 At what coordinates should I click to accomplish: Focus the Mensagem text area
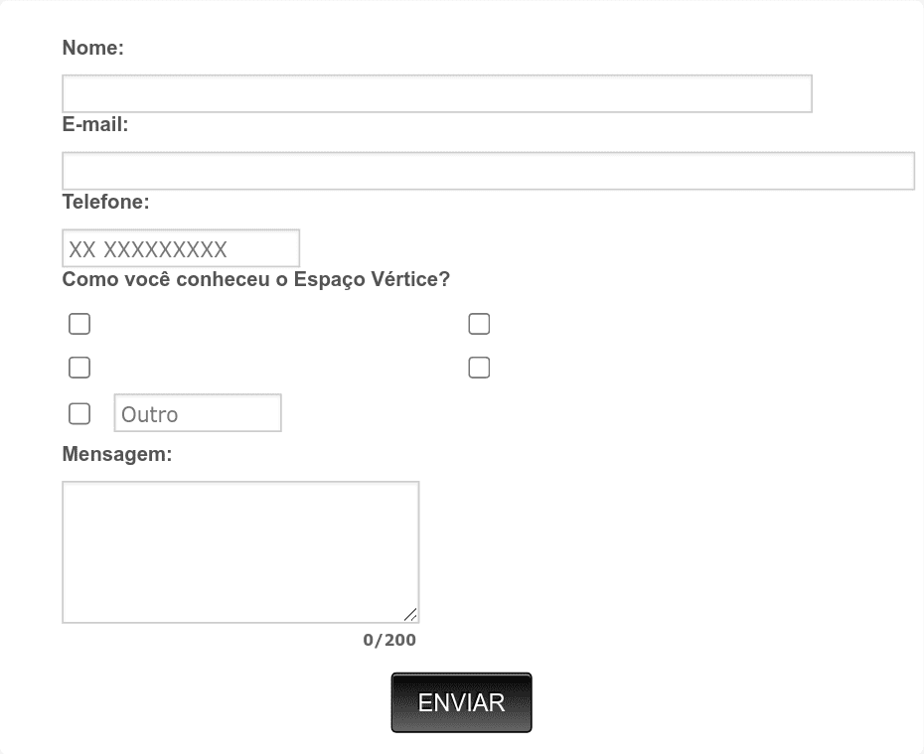click(240, 552)
